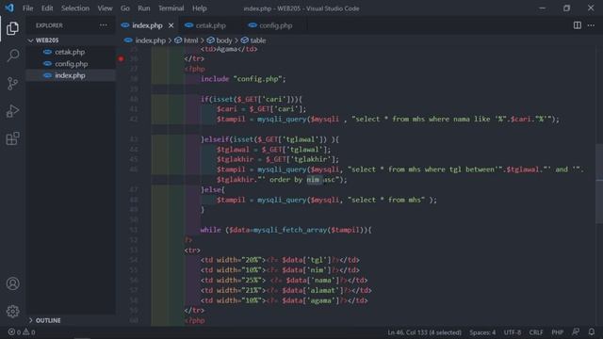Change line endings via CRLF
The height and width of the screenshot is (339, 603).
pos(536,332)
